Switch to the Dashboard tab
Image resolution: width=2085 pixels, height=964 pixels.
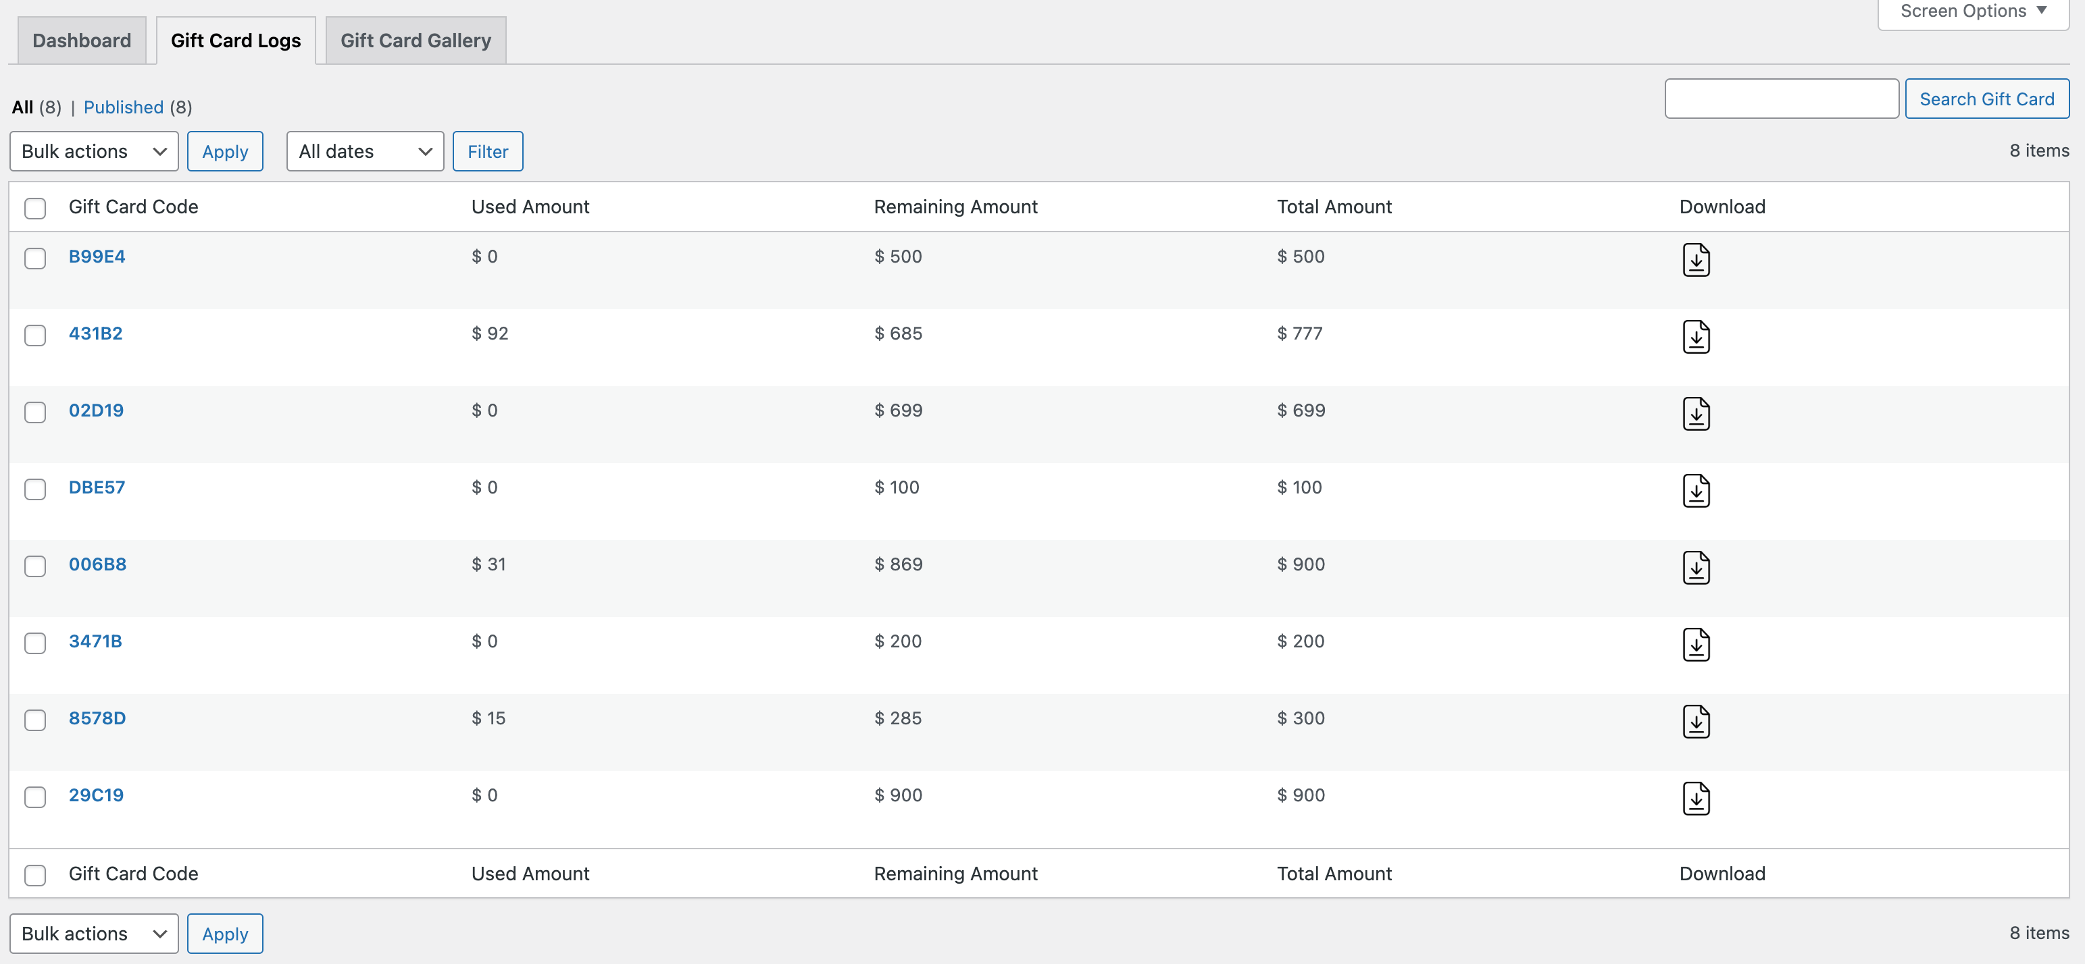coord(82,41)
